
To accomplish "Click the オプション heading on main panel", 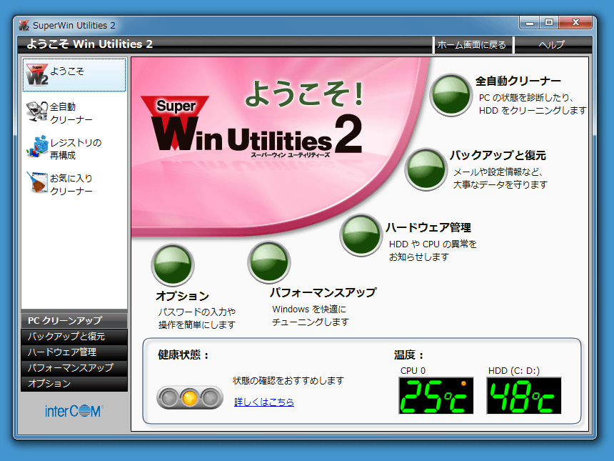I will point(183,296).
